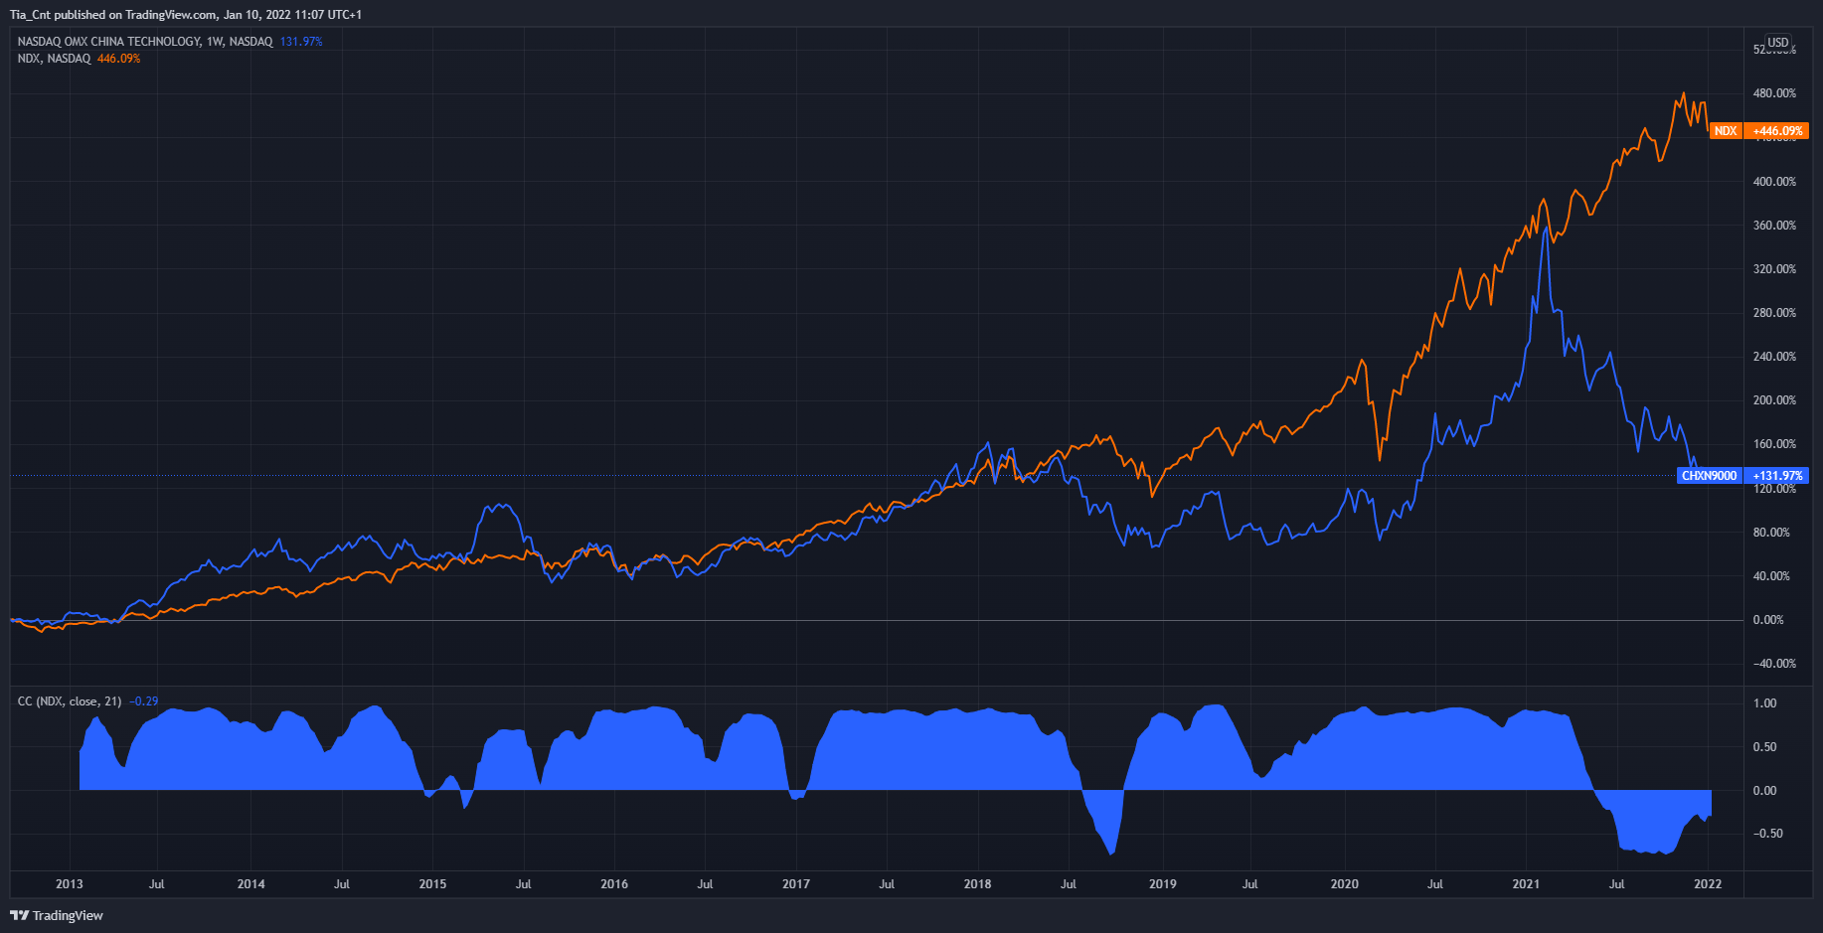This screenshot has width=1823, height=933.
Task: Click the 200.00% price axis label
Action: pos(1774,400)
